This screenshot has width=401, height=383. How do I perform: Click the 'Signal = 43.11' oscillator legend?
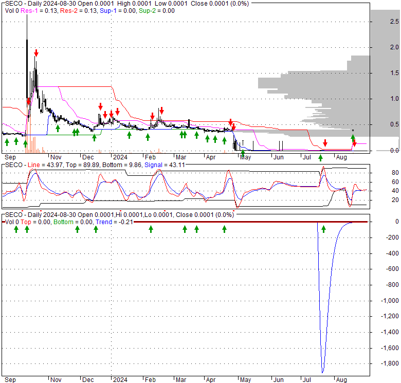point(165,165)
